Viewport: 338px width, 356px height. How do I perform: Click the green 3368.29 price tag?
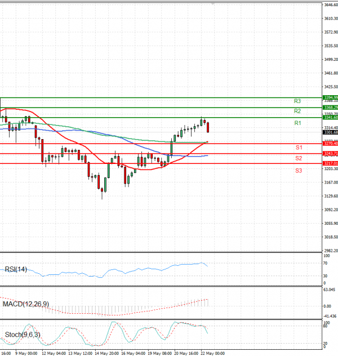click(330, 107)
